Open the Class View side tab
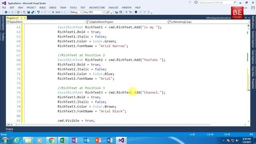Viewport: 256px width, 144px height. pyautogui.click(x=253, y=71)
